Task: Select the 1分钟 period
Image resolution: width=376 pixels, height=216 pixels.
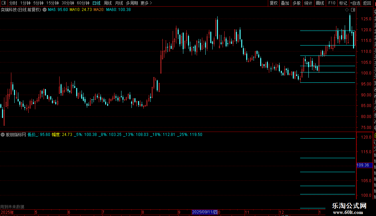Action: click(x=25, y=3)
